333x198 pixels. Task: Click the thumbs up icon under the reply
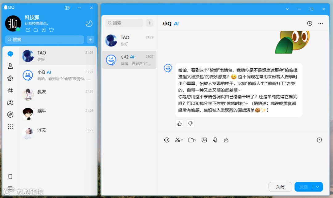(x=179, y=123)
